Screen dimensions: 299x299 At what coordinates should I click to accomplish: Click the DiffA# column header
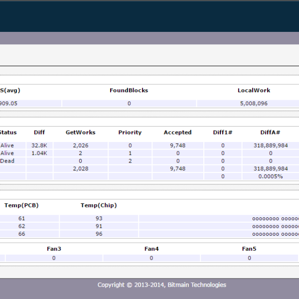click(271, 132)
